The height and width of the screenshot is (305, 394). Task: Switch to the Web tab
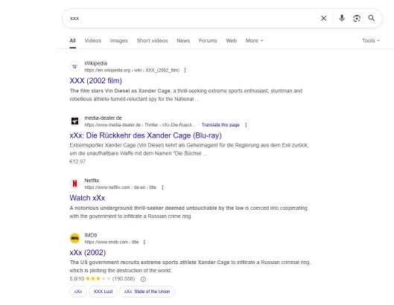tap(231, 41)
